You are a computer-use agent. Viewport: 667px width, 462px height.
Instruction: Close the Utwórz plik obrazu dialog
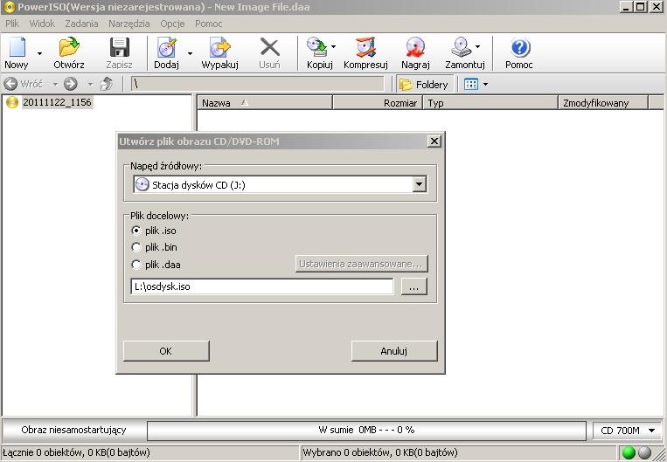click(434, 141)
